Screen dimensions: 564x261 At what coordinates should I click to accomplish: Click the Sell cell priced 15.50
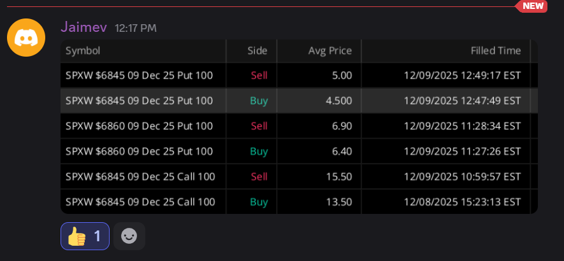(x=259, y=176)
